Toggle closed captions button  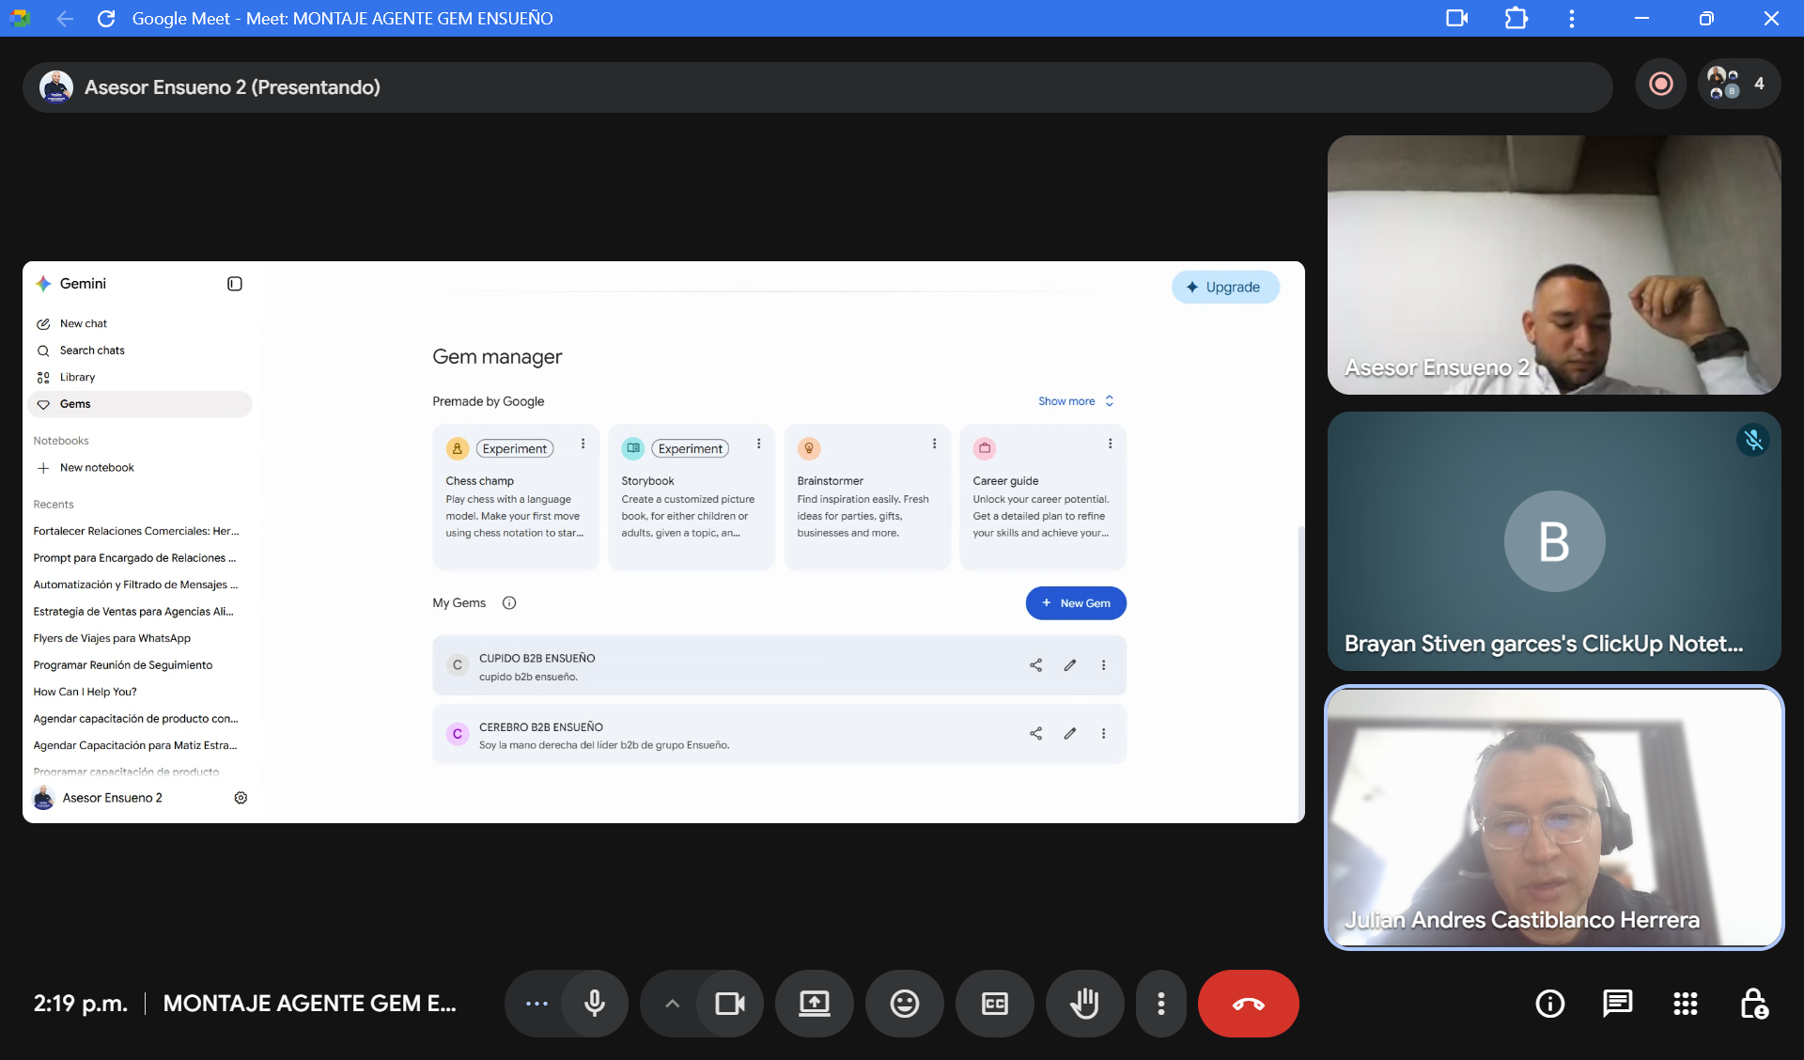995,1004
